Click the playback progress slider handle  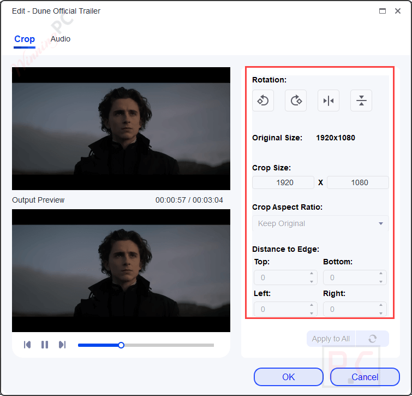pos(121,345)
